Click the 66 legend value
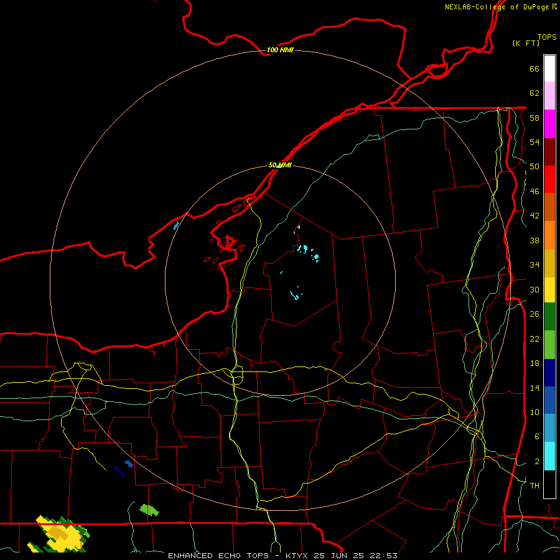This screenshot has height=560, width=560. pyautogui.click(x=534, y=69)
